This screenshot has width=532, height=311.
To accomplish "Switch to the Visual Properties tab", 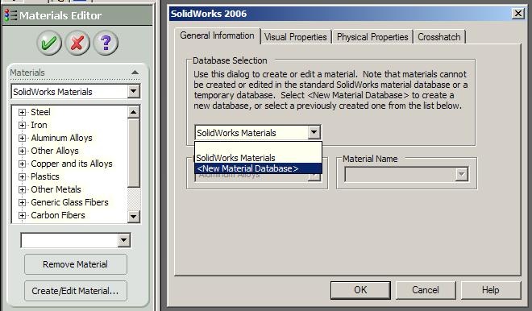I will point(296,37).
